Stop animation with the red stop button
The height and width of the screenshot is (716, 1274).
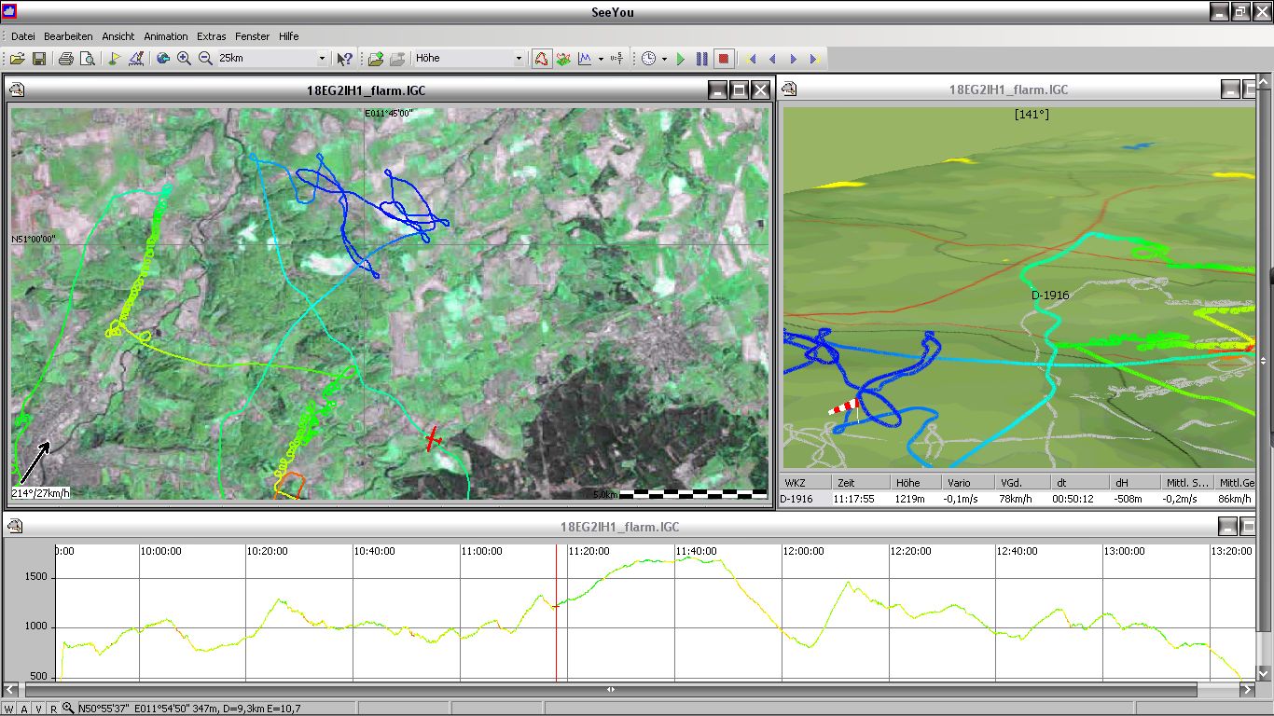pos(723,59)
